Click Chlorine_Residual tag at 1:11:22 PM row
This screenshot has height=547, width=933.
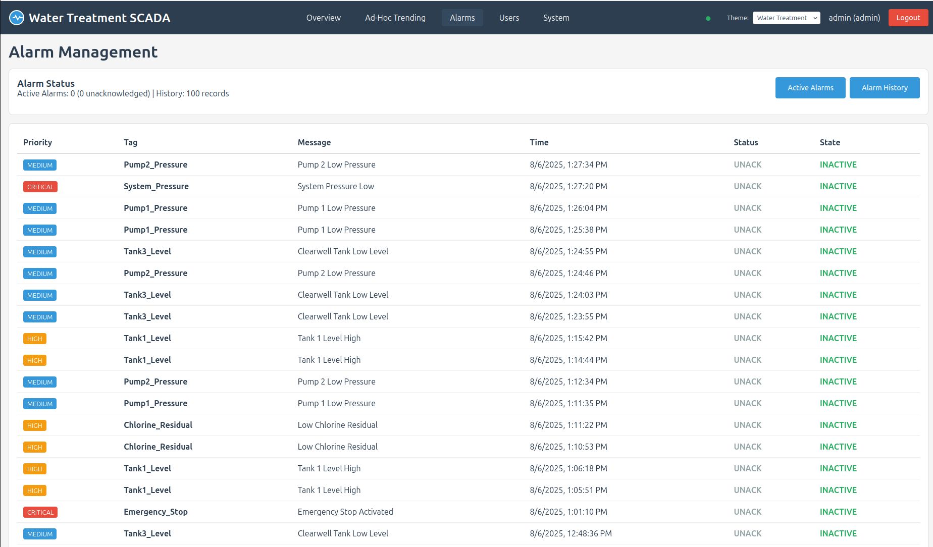pyautogui.click(x=158, y=425)
